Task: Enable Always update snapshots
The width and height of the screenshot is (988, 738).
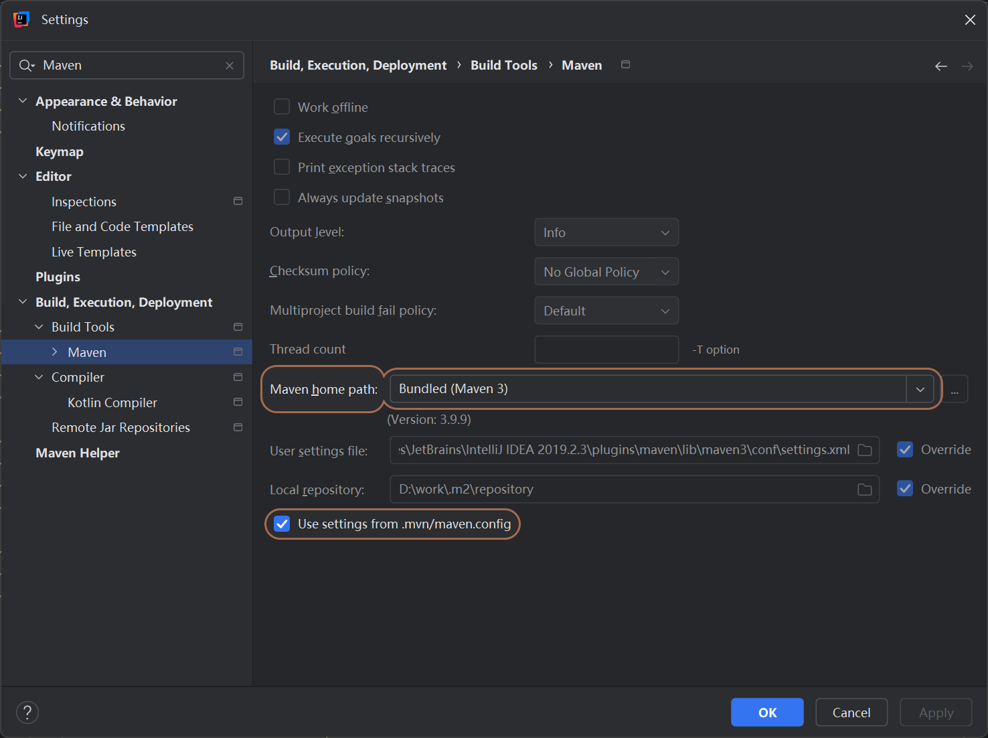Action: 282,198
